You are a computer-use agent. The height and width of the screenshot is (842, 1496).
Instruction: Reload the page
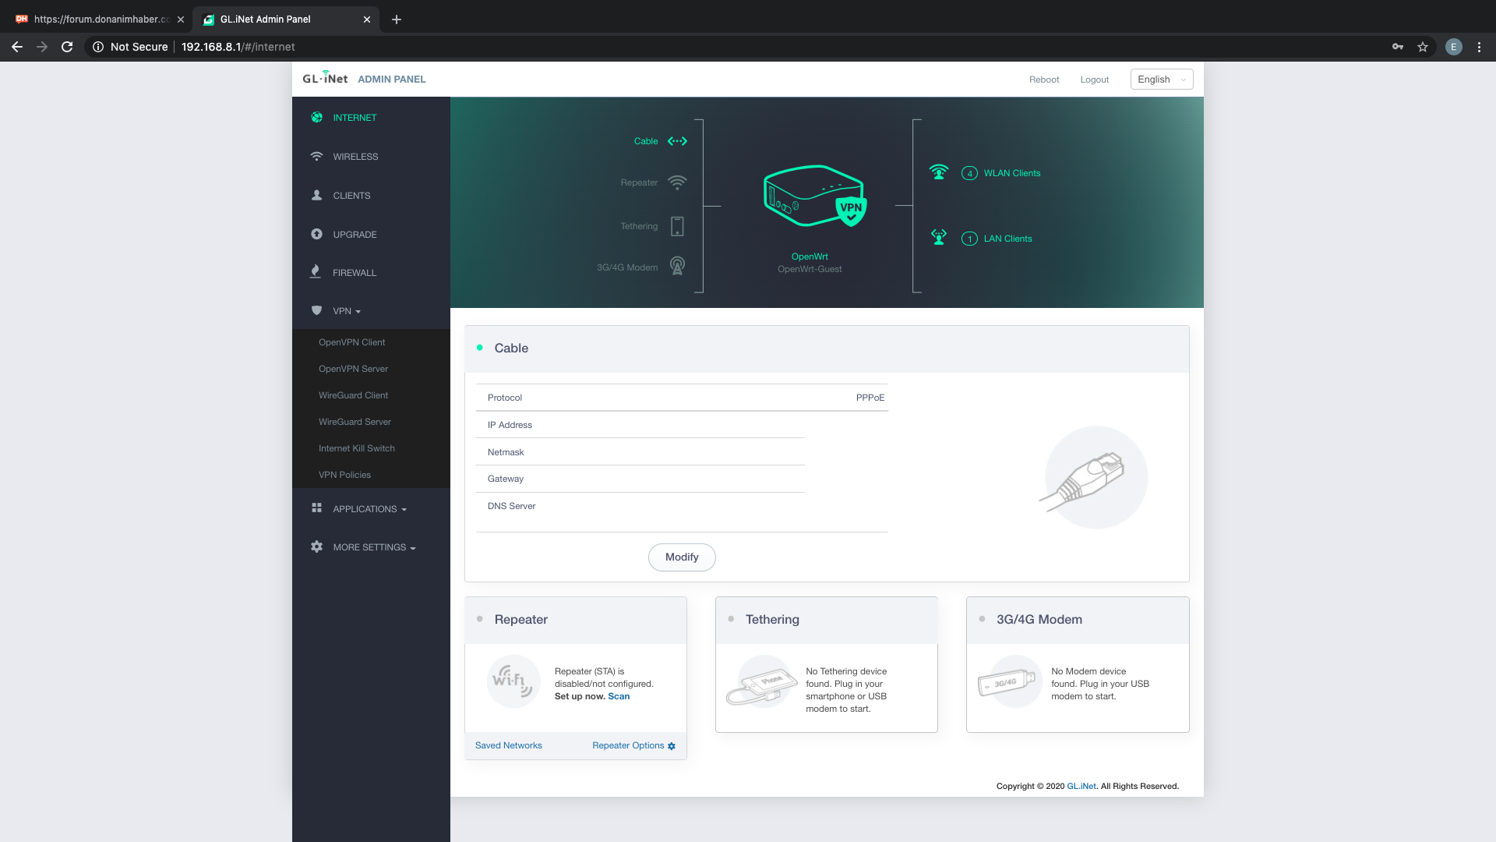click(67, 47)
